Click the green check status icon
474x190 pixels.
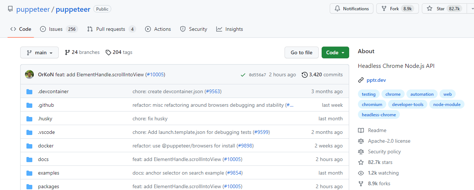pos(243,75)
